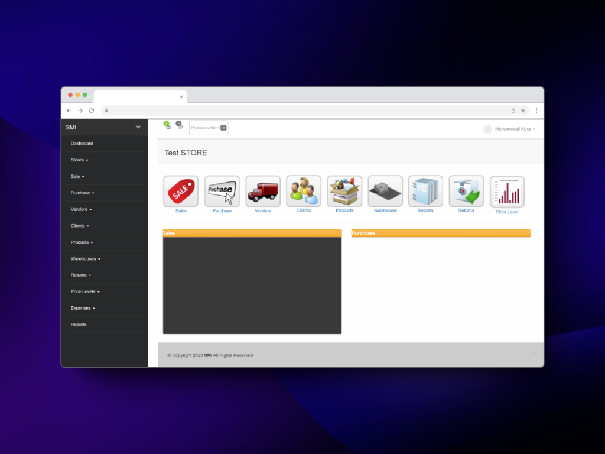Screen dimensions: 605x454
Task: Expand the Stores sidebar menu
Action: 80,160
